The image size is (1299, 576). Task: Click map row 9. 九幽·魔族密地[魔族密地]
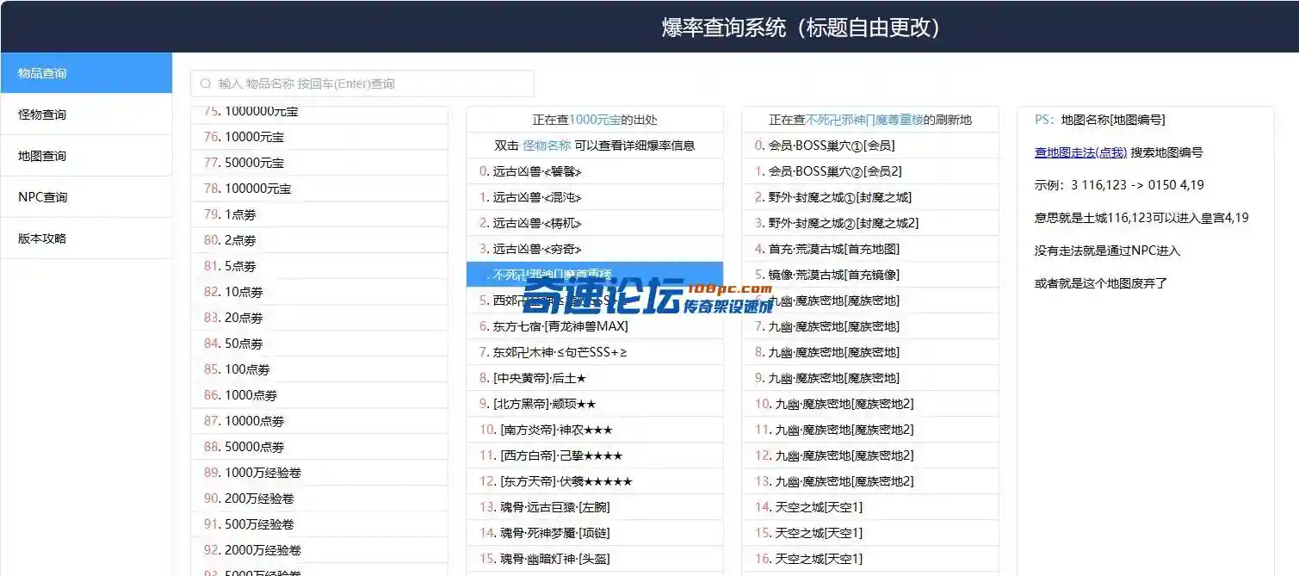pyautogui.click(x=870, y=378)
